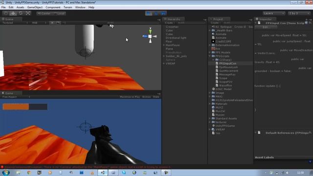This screenshot has height=176, width=313.
Task: Select the MessageRay script icon
Action: click(217, 75)
